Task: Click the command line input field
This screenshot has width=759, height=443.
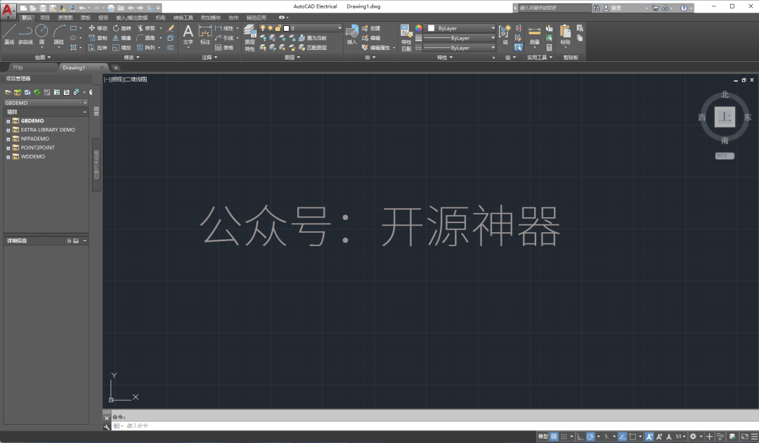Action: (436, 425)
